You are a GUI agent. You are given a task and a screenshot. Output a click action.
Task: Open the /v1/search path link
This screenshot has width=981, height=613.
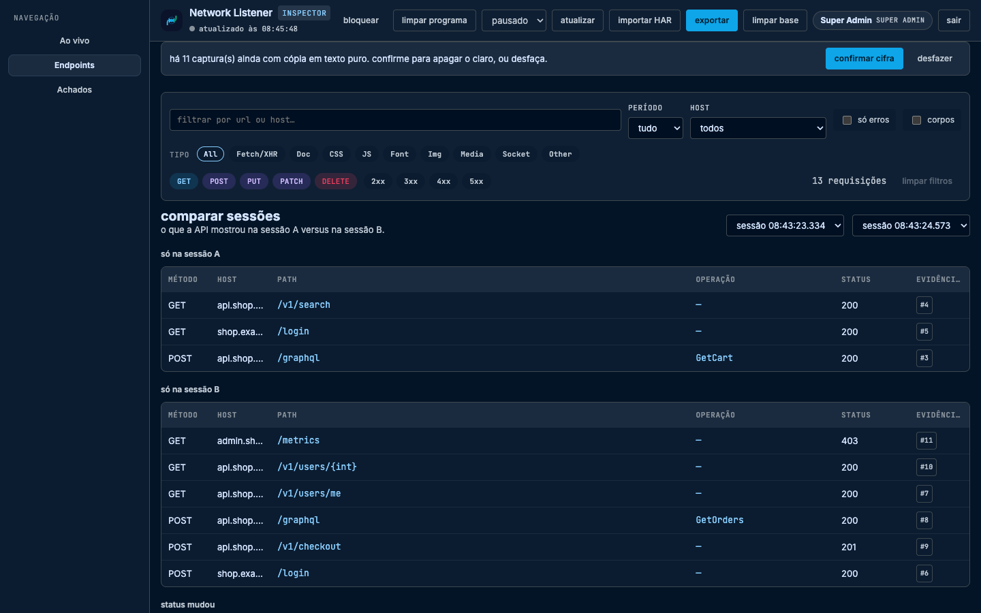point(304,305)
